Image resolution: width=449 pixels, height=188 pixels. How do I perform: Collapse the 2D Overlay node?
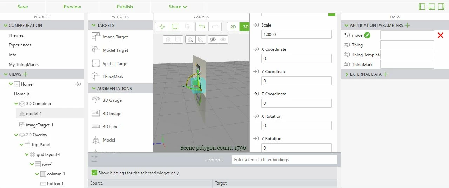click(16, 135)
